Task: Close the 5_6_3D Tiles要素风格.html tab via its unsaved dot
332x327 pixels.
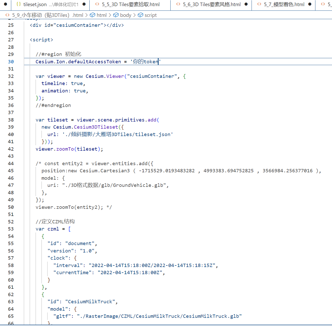Action: click(x=246, y=4)
